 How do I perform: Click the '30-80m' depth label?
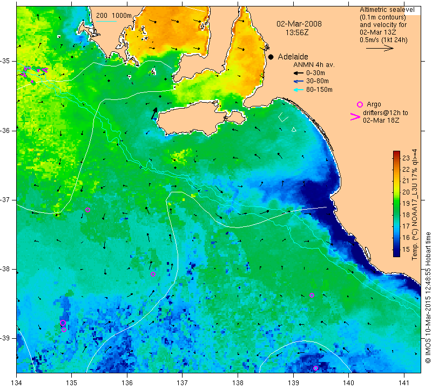318,81
